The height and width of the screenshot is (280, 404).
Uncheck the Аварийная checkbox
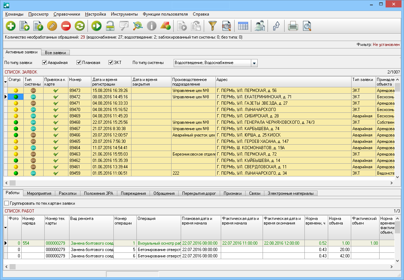coord(45,63)
